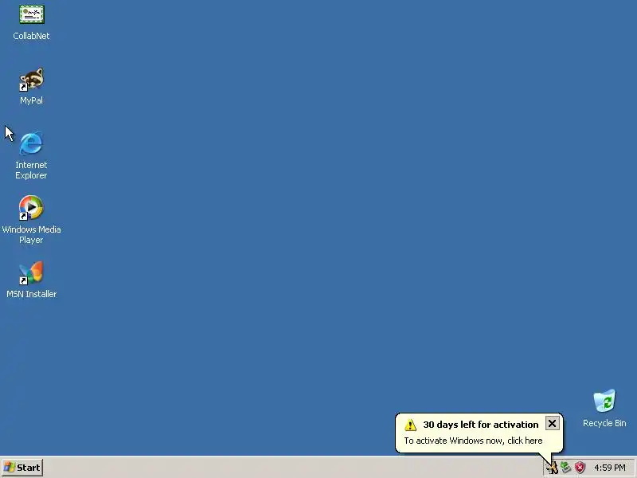
Task: Select the CollabNet desktop icon
Action: pos(32,14)
